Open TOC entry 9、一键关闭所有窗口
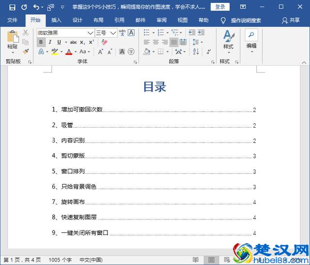310x265 pixels. point(154,232)
